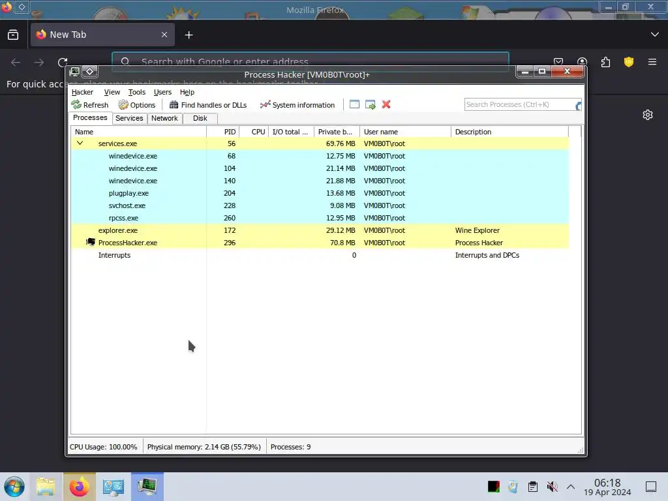Open the Firefox application menu (hamburger)
This screenshot has height=501, width=668.
tap(652, 62)
